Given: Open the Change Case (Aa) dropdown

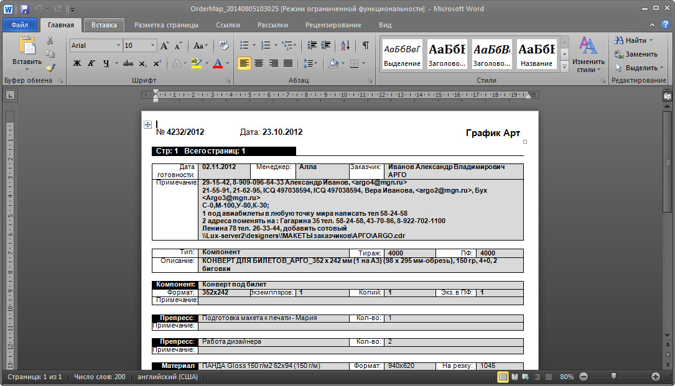Looking at the screenshot, I should click(200, 45).
